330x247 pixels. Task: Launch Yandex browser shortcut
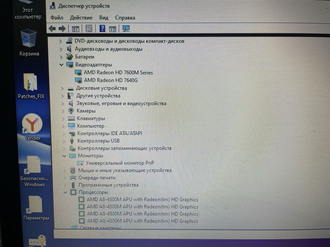coord(32,127)
